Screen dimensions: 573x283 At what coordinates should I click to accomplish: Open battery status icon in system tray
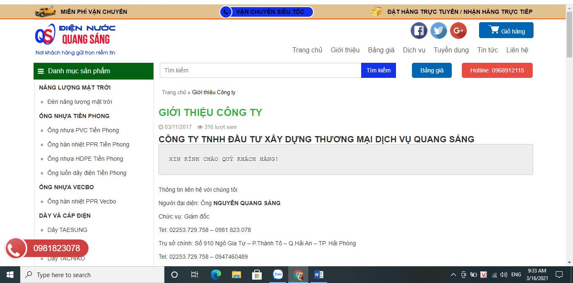click(x=474, y=275)
